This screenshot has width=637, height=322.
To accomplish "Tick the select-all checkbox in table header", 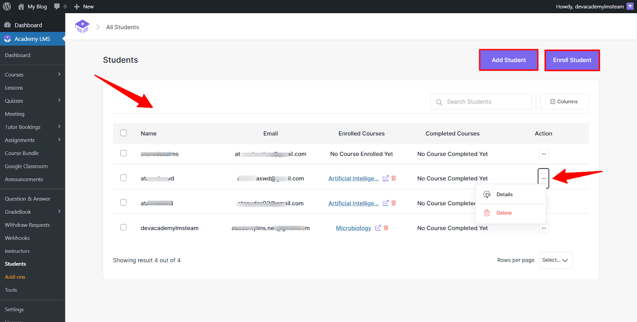I will pyautogui.click(x=123, y=133).
